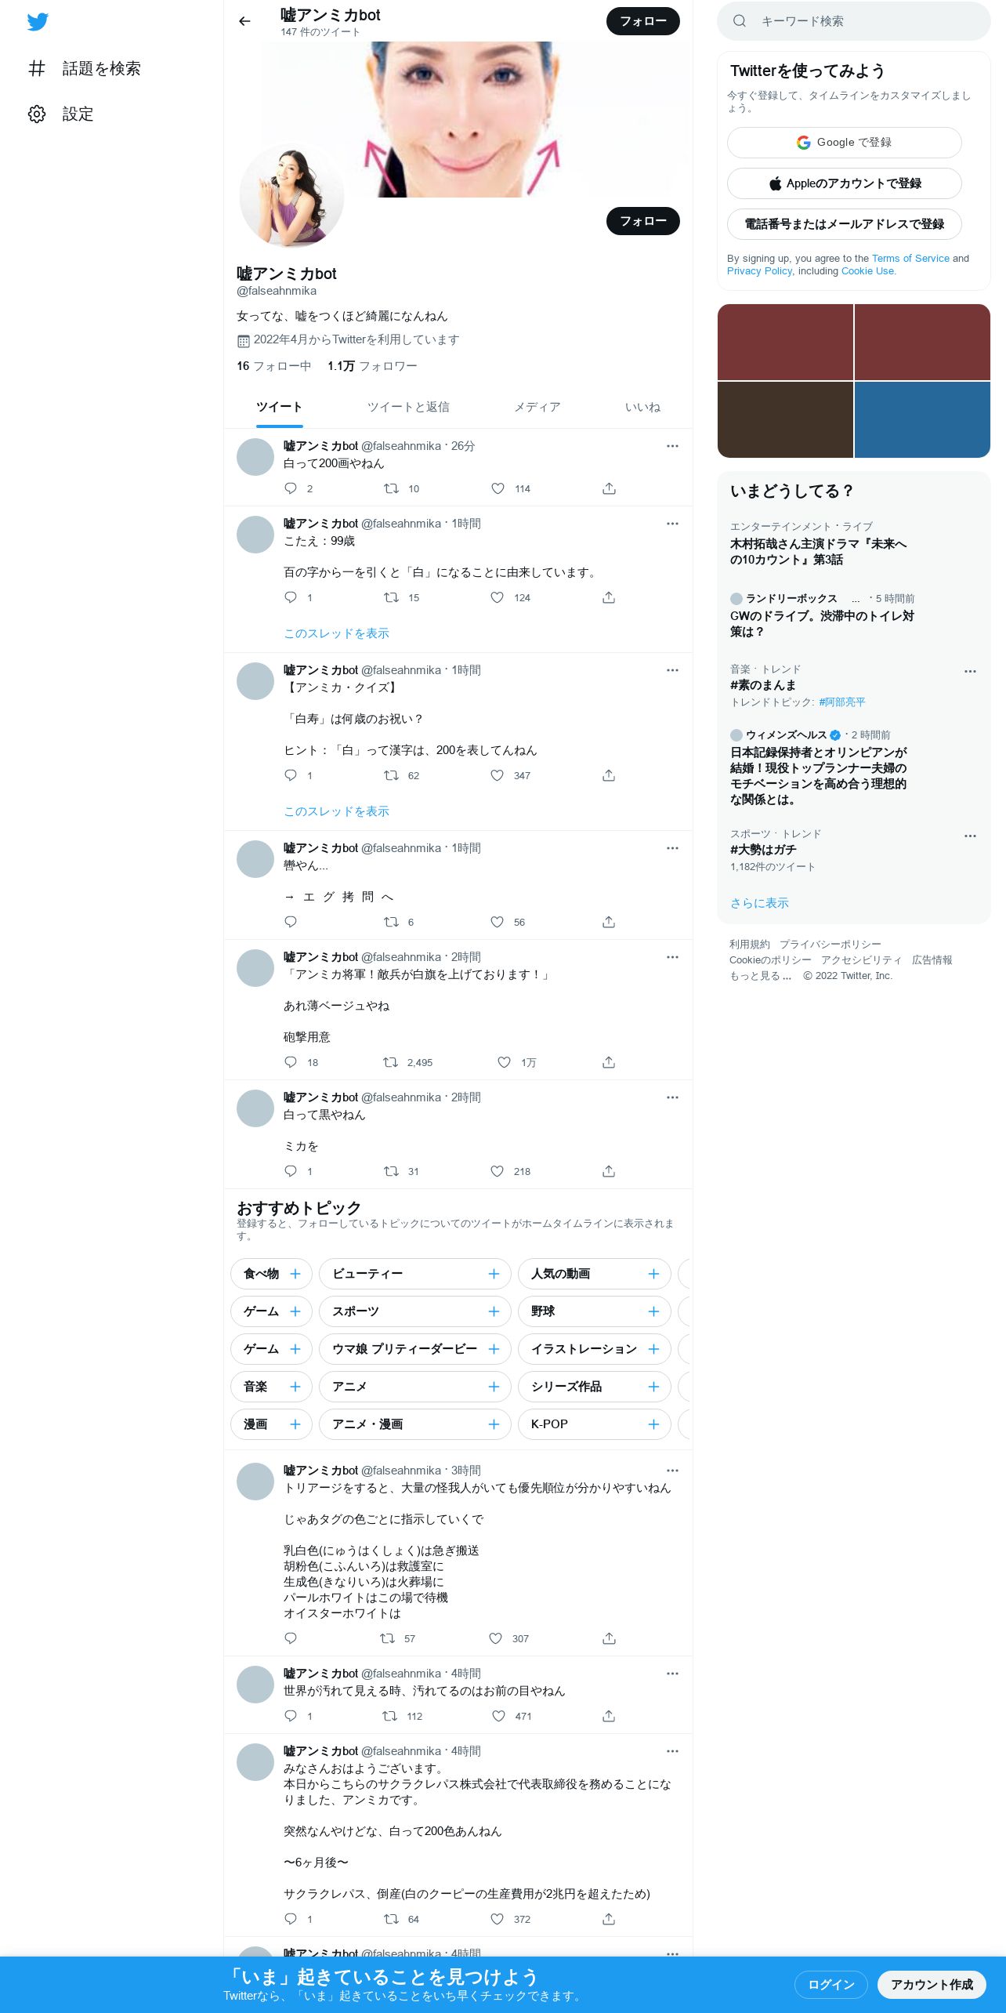Like the 白って黒やねん tweet
The height and width of the screenshot is (2013, 1006).
[497, 1171]
